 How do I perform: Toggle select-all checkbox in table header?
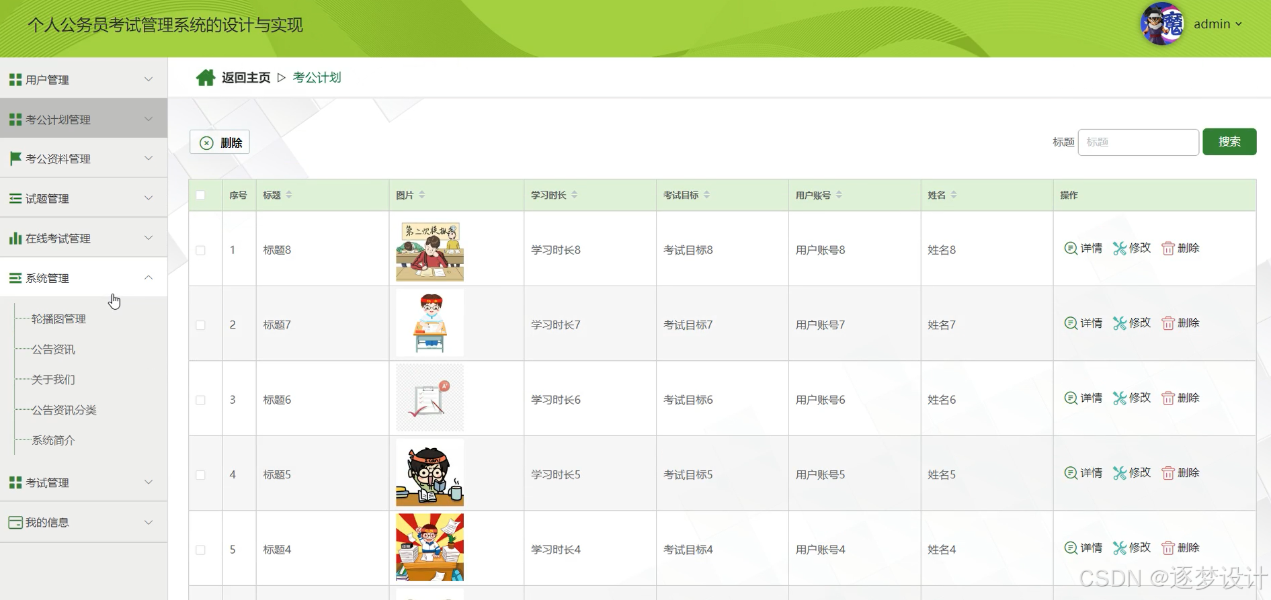(200, 195)
